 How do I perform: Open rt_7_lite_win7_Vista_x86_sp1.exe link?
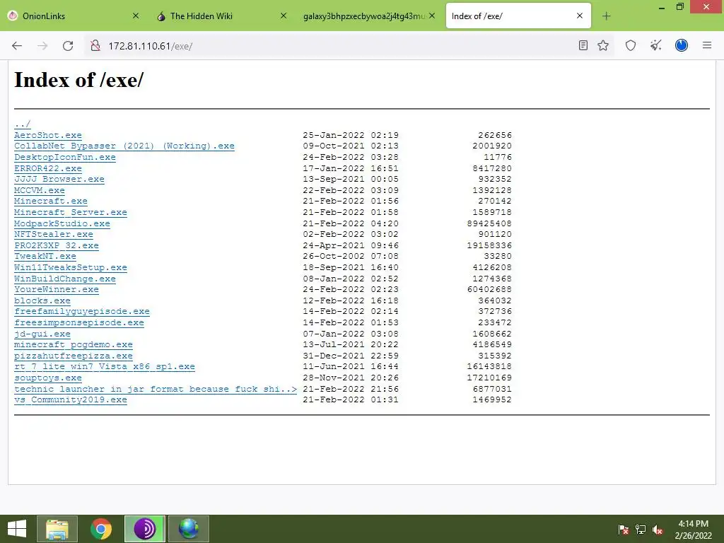coord(105,367)
